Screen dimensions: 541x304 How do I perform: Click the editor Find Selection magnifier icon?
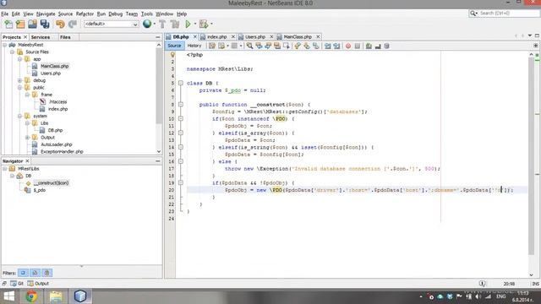click(249, 46)
